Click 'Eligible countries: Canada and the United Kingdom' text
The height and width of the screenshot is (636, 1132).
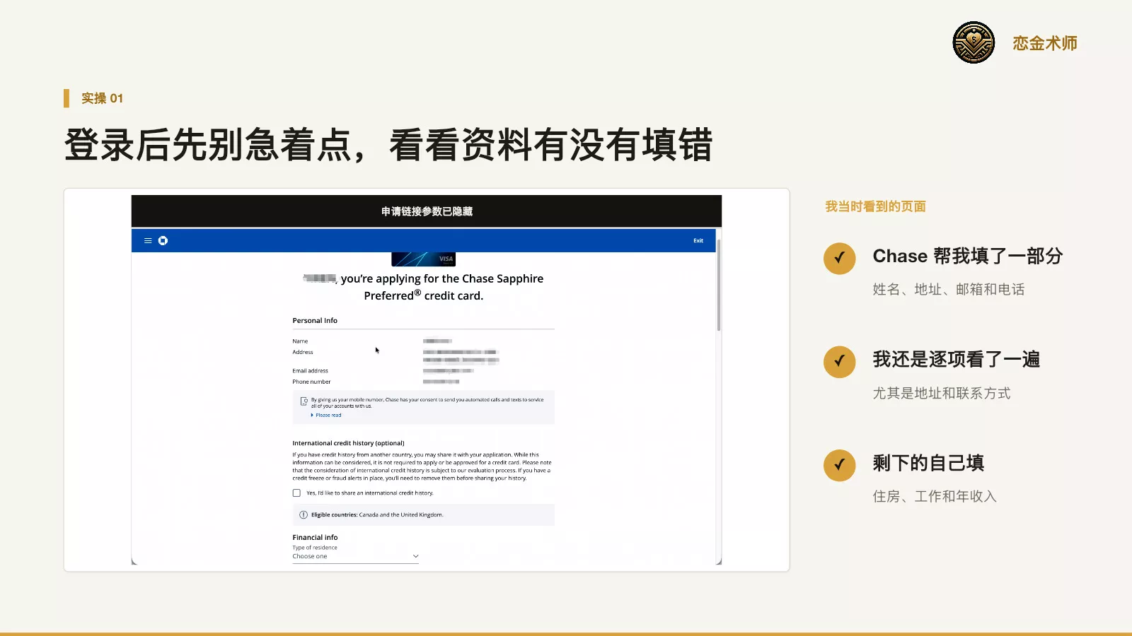point(377,515)
